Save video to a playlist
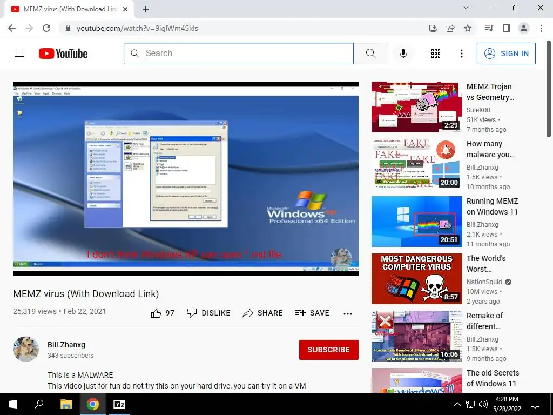The height and width of the screenshot is (415, 553). (312, 313)
